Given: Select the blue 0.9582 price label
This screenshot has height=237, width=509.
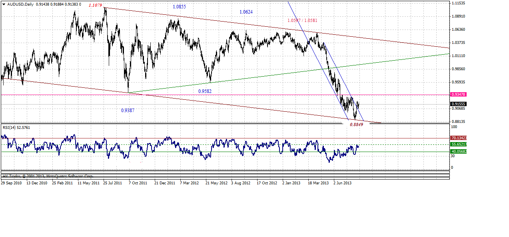Looking at the screenshot, I should point(205,91).
